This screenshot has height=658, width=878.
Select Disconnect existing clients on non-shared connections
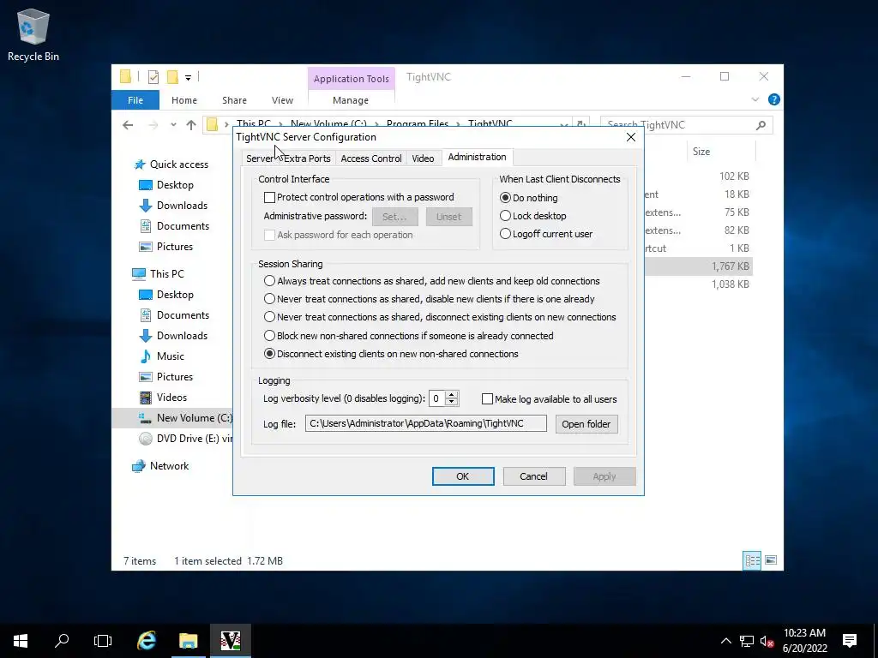pyautogui.click(x=269, y=354)
